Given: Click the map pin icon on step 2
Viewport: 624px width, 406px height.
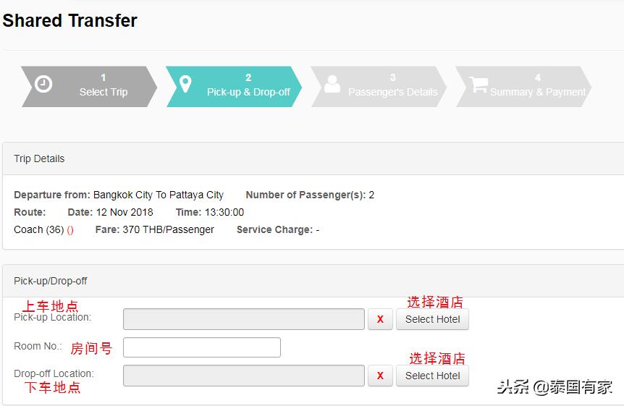Looking at the screenshot, I should click(x=185, y=84).
